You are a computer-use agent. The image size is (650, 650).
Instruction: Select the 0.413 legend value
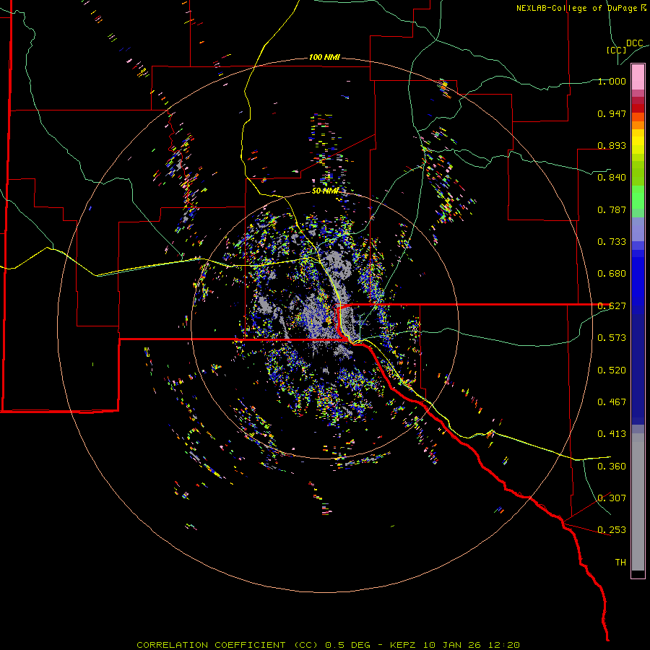tap(612, 434)
